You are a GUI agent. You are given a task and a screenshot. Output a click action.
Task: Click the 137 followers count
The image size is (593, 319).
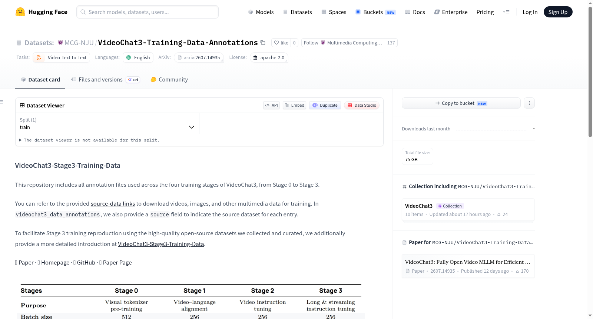pyautogui.click(x=391, y=43)
